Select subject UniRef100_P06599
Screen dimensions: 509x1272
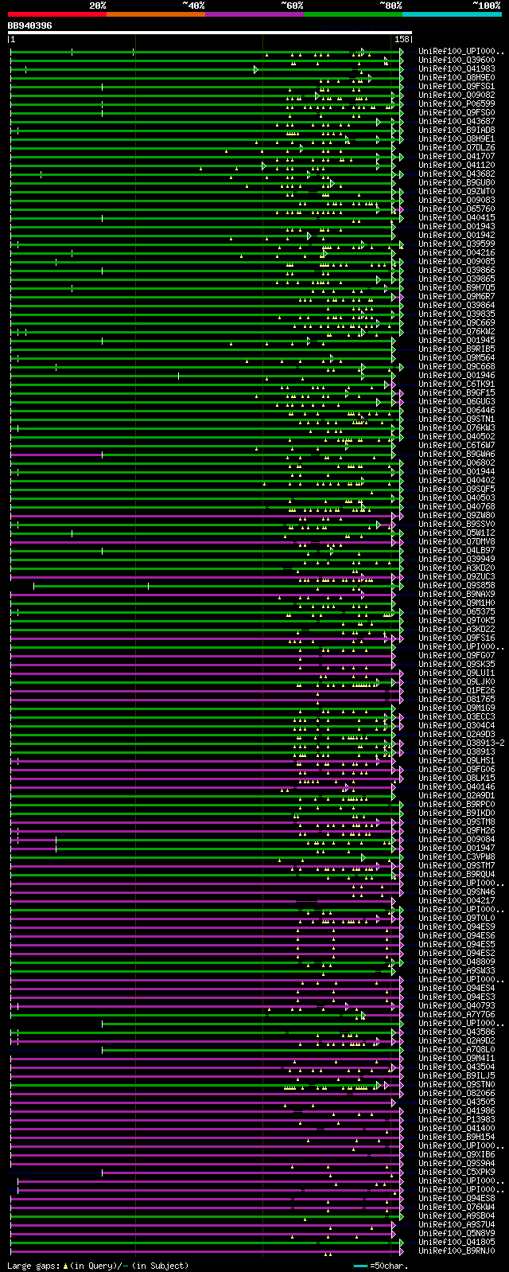coord(457,104)
